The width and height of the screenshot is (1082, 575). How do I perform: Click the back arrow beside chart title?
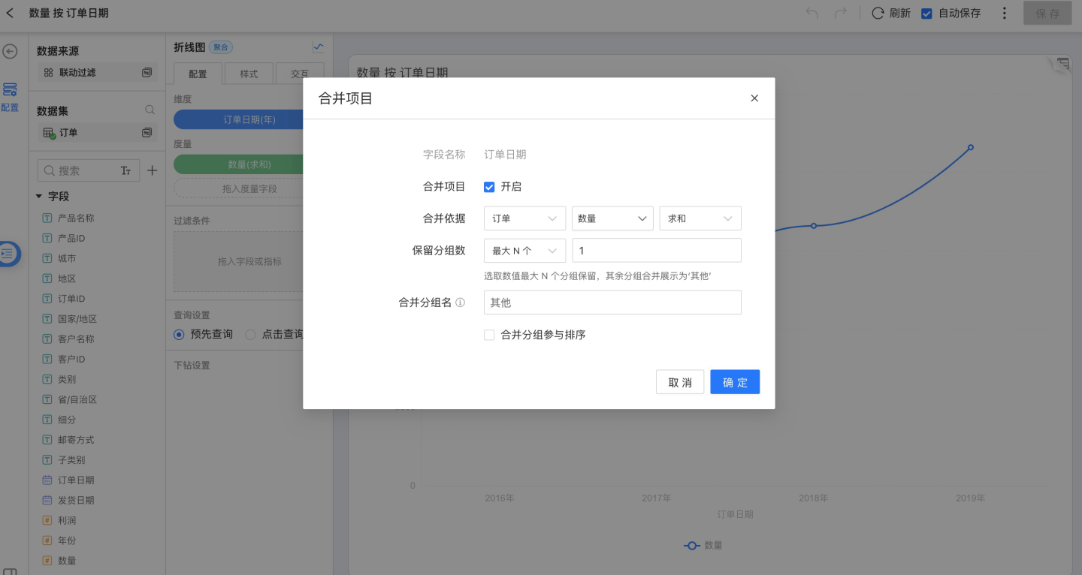(11, 14)
